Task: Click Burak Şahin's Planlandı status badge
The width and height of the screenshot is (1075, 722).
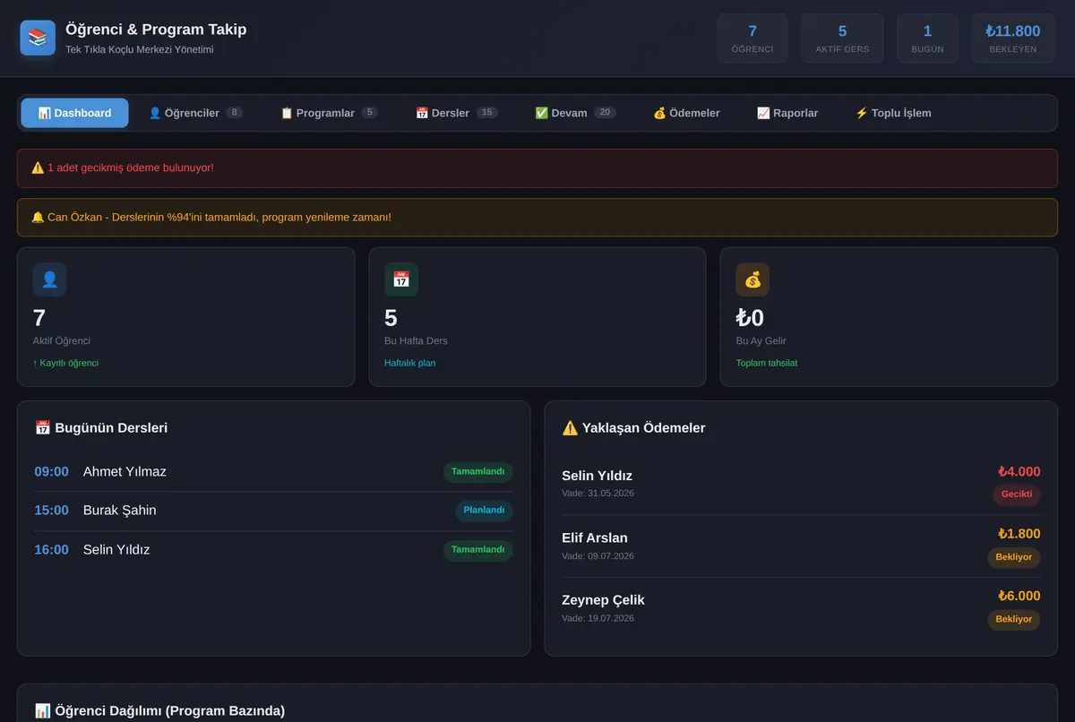Action: pyautogui.click(x=484, y=511)
